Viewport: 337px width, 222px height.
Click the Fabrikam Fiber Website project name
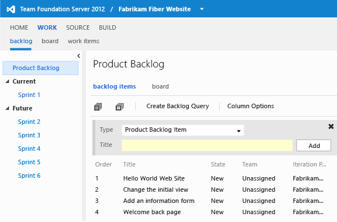[x=154, y=9]
